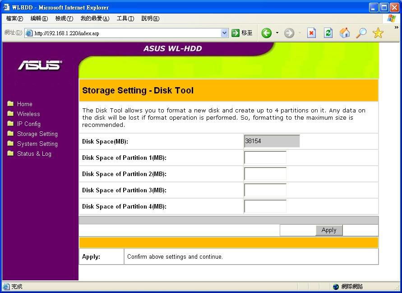
Task: Open the Home link in sidebar
Action: point(25,104)
